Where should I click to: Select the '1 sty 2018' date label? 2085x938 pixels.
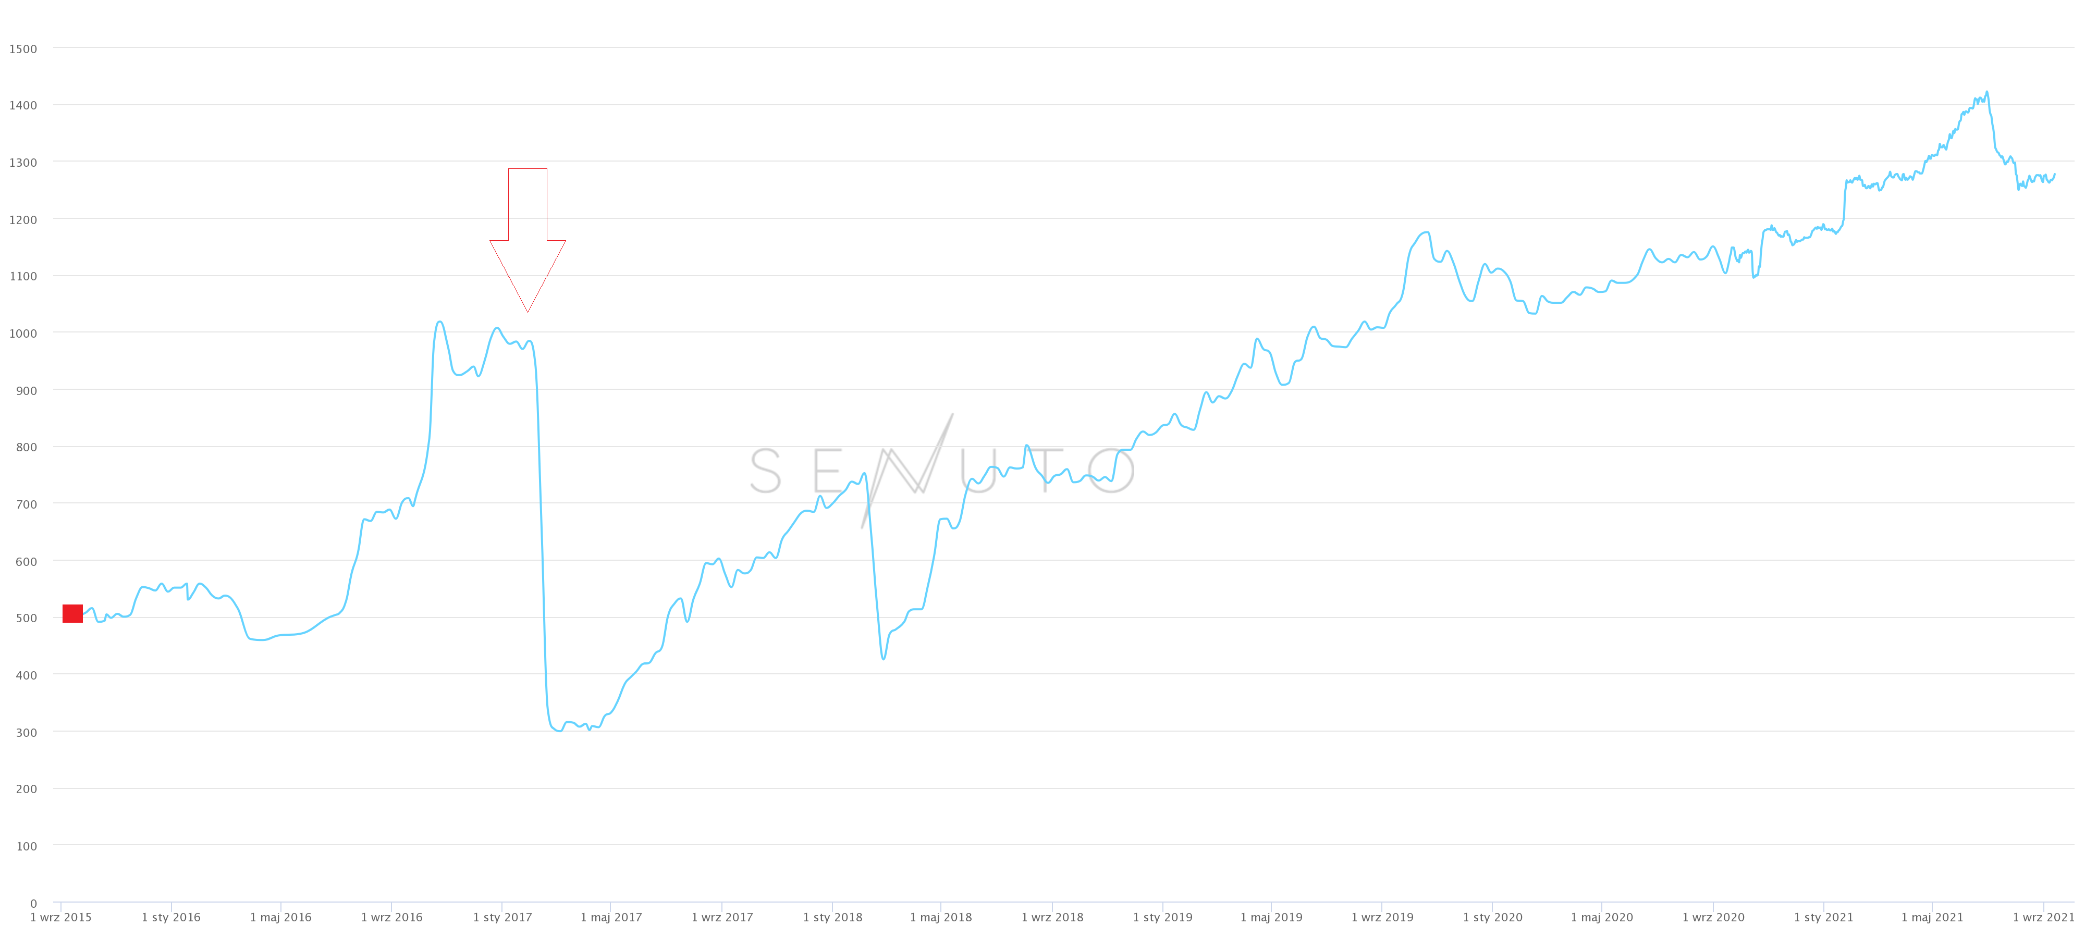click(833, 917)
